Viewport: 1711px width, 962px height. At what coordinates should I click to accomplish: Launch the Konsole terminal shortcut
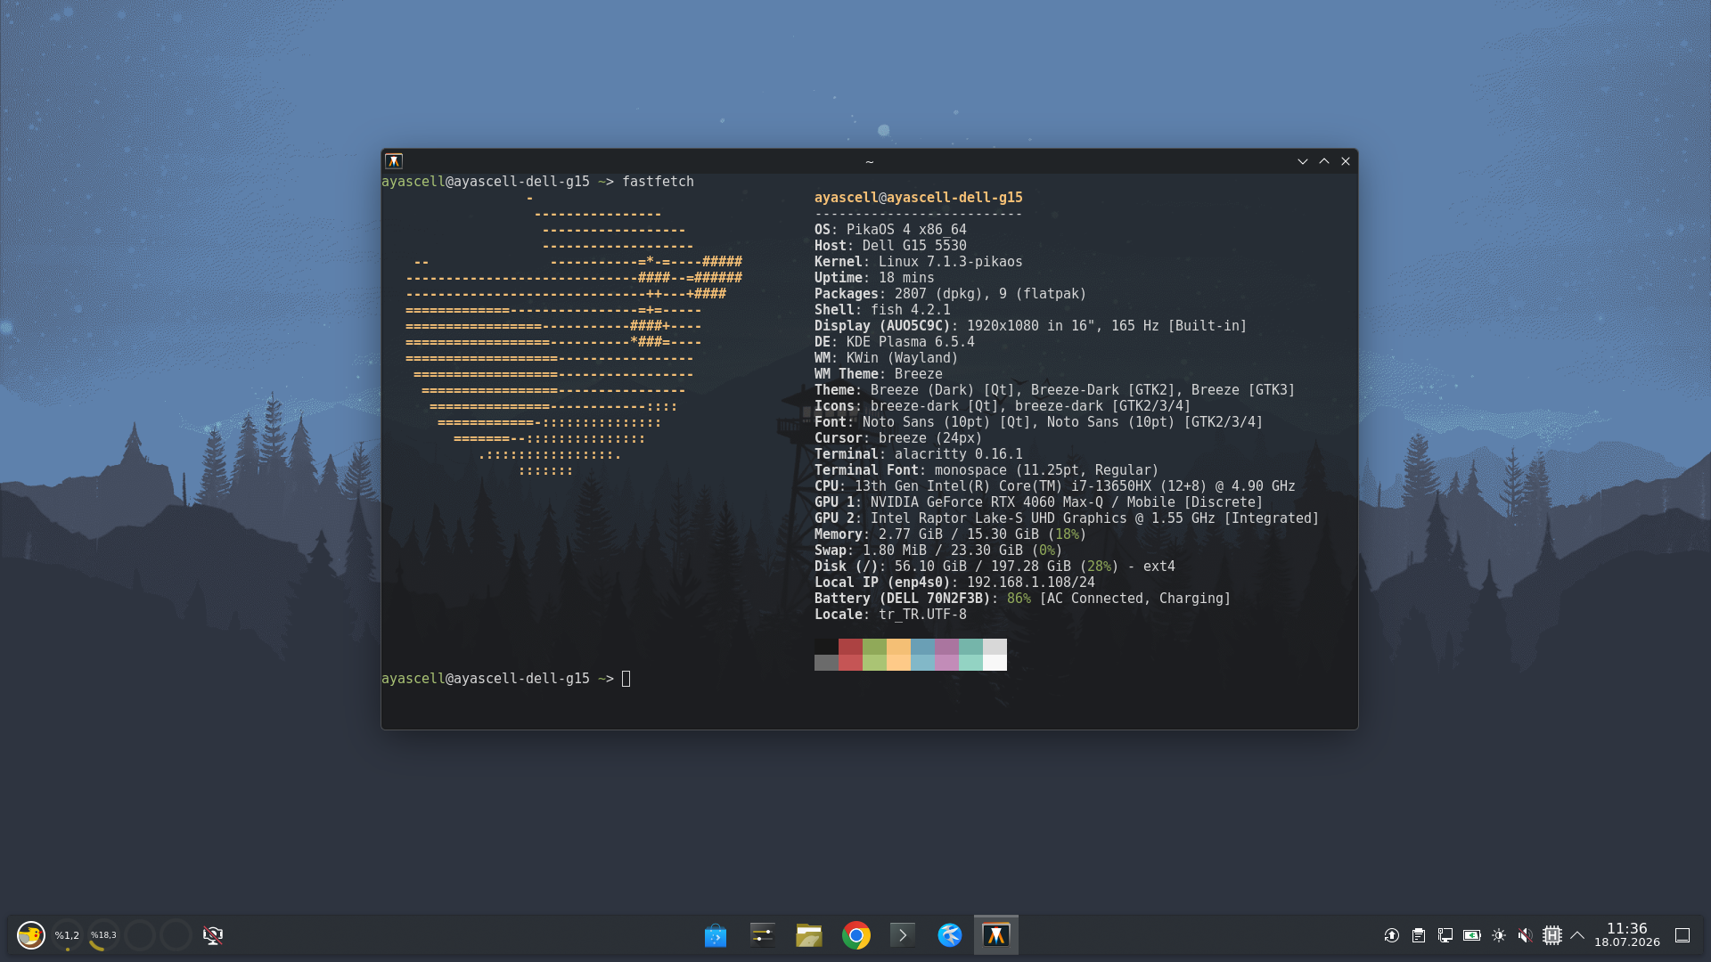coord(903,935)
